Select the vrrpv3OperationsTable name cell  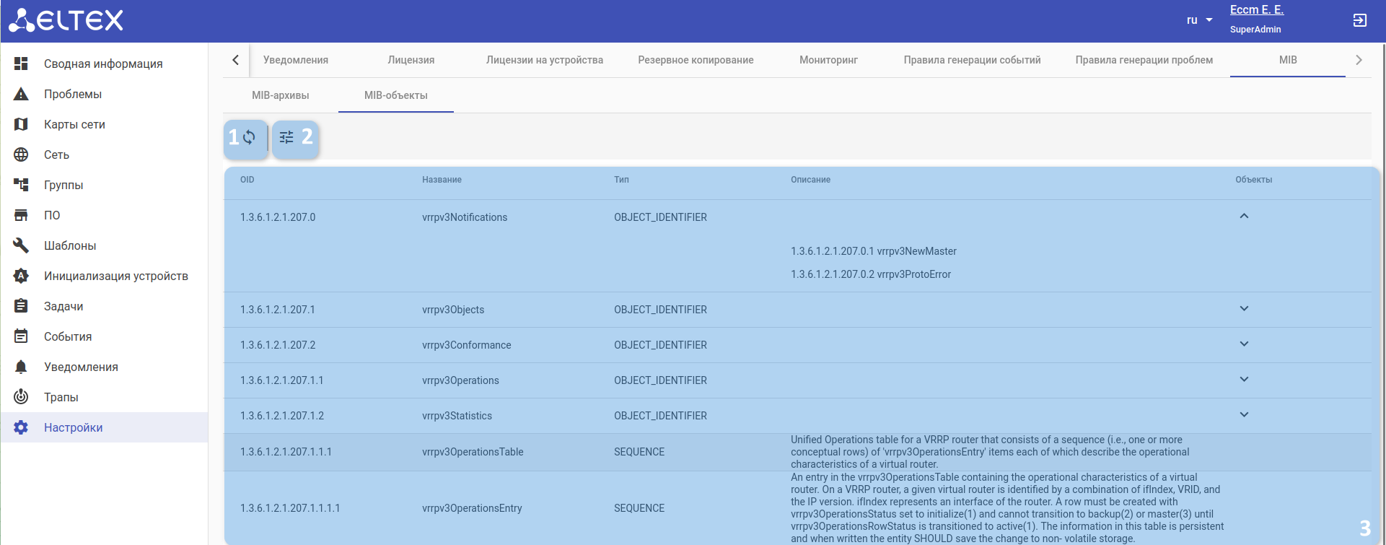tap(473, 452)
